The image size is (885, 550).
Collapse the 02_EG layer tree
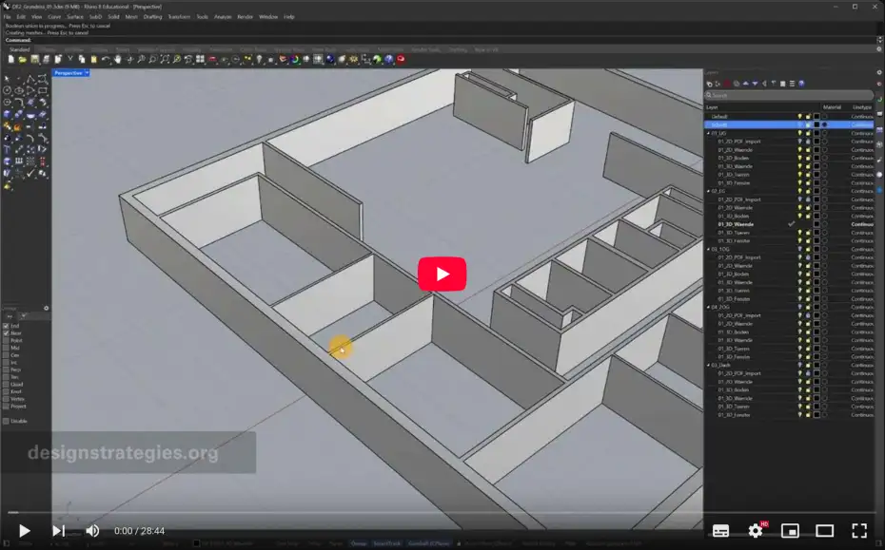(707, 192)
